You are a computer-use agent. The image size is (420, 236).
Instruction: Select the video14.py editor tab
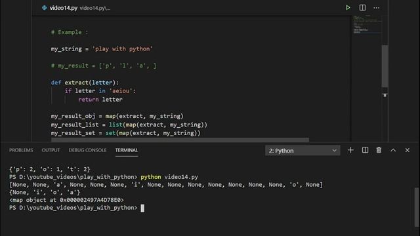click(64, 8)
